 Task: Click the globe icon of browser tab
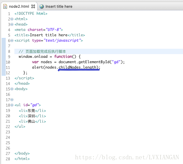pyautogui.click(x=42, y=7)
